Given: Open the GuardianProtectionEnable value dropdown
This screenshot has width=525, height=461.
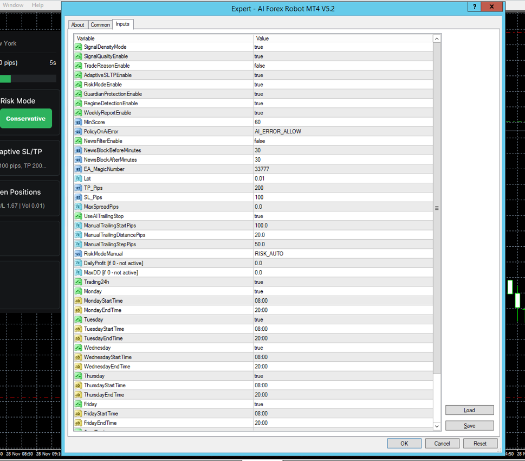Looking at the screenshot, I should pyautogui.click(x=259, y=94).
